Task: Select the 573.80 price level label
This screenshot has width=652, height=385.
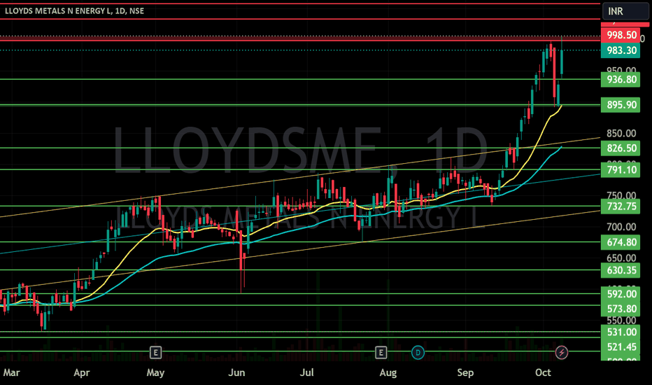Action: click(x=621, y=309)
